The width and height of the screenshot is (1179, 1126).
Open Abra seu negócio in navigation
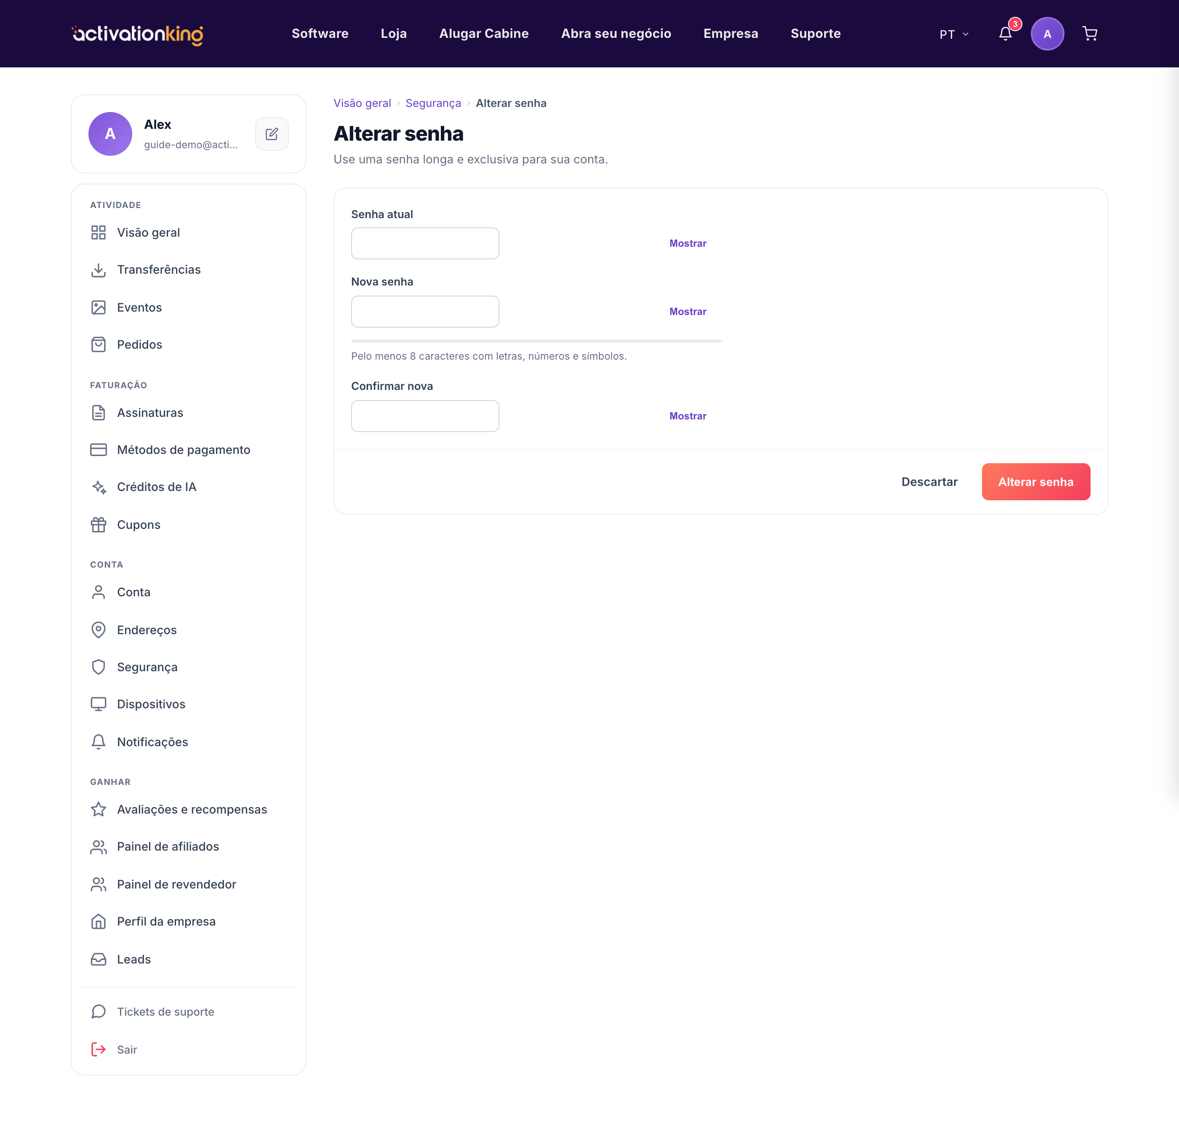coord(616,34)
